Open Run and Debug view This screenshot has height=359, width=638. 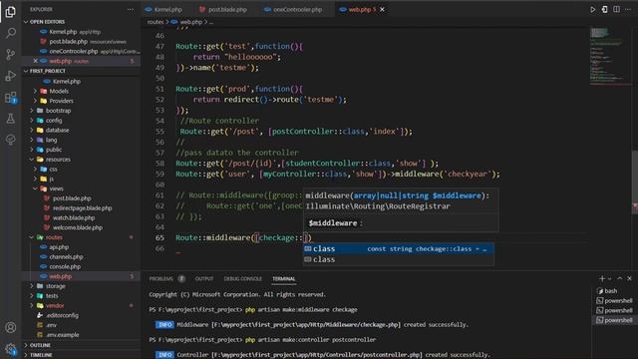[x=11, y=76]
